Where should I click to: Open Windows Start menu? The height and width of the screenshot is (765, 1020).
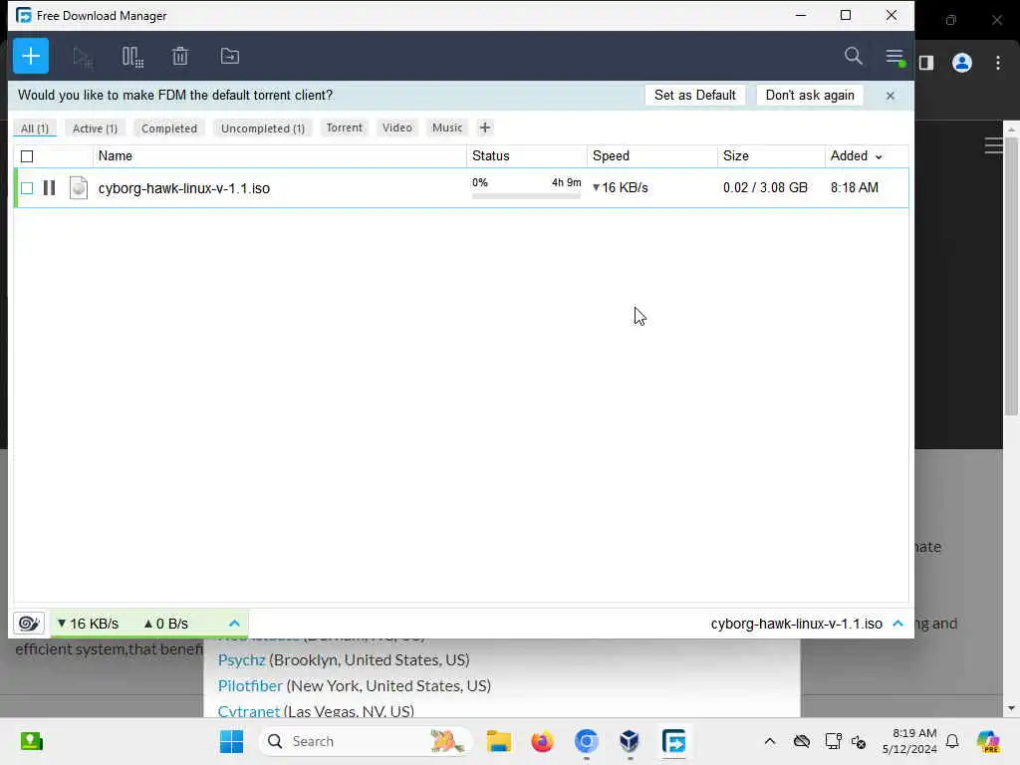pos(231,741)
